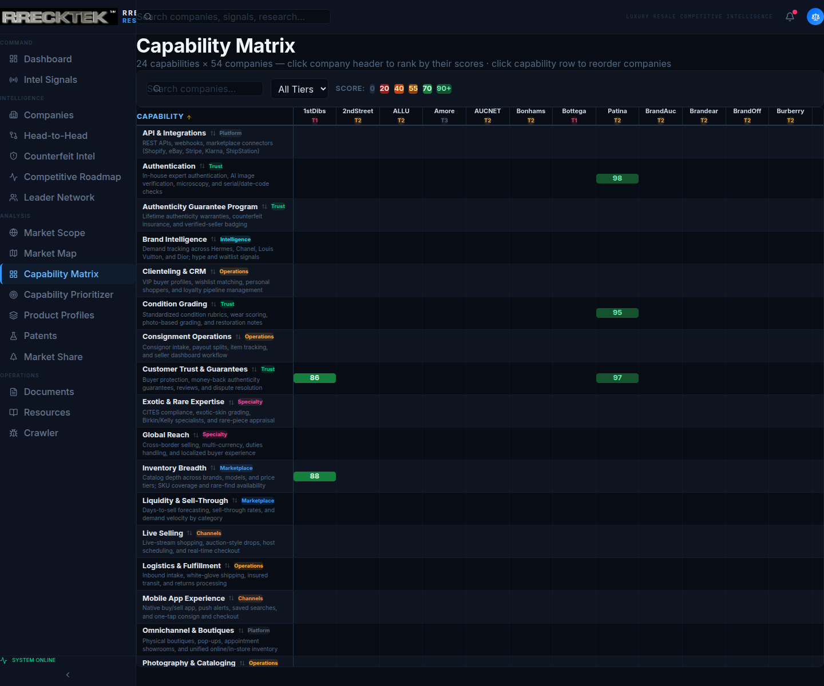Navigate to Market Scope
This screenshot has height=686, width=824.
[x=68, y=233]
